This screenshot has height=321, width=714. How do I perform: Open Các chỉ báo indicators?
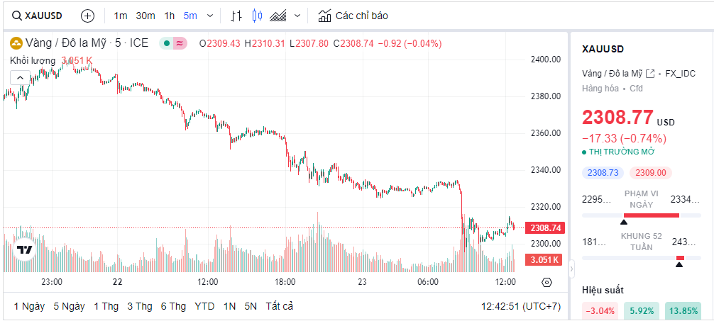coord(353,16)
